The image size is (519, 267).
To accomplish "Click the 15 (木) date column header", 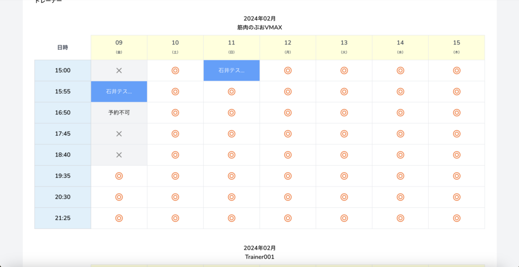I will point(457,47).
